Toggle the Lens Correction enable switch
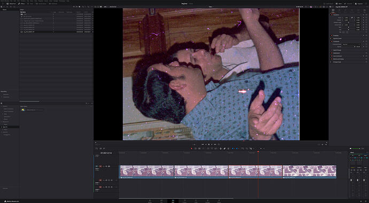 (x=332, y=56)
